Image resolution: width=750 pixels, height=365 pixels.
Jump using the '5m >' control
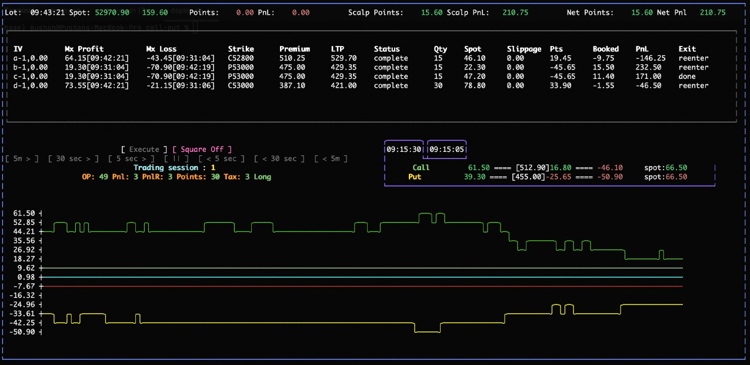(22, 158)
